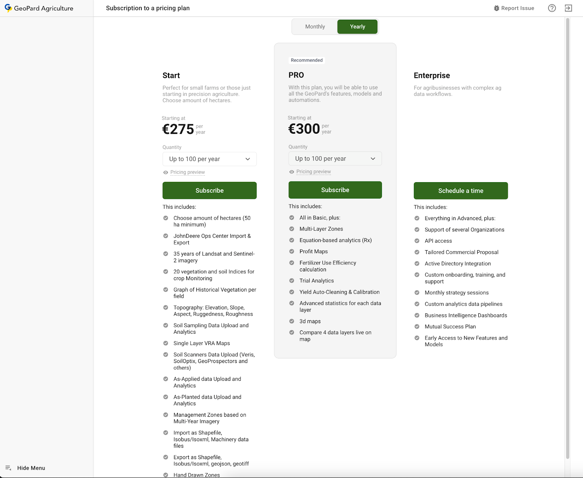Click the vertical page scrollbar
The width and height of the screenshot is (583, 478).
567,237
